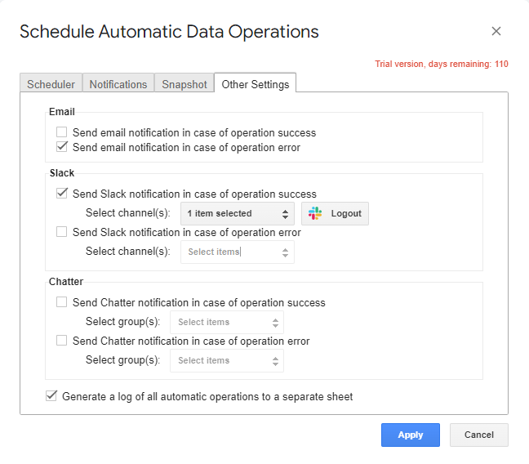
Task: Expand Chatter error group 'Select items' dropdown
Action: pos(227,360)
